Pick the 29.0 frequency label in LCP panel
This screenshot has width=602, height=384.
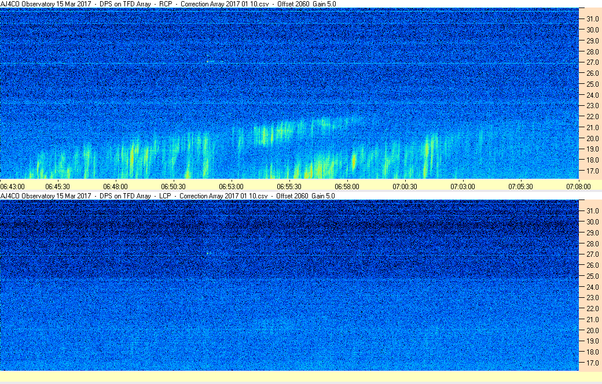(592, 232)
